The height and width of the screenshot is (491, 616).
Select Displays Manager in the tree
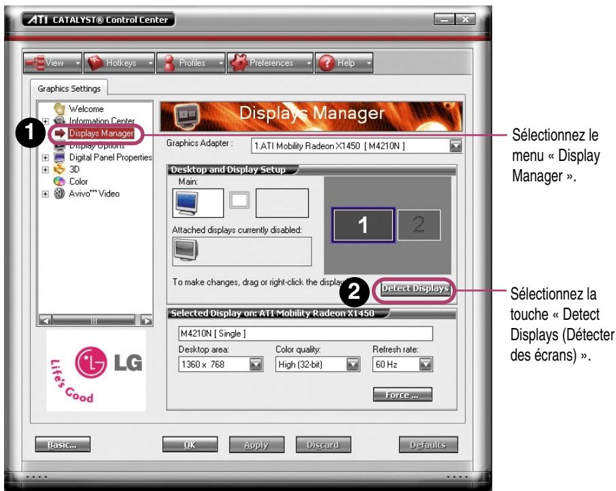pyautogui.click(x=101, y=133)
